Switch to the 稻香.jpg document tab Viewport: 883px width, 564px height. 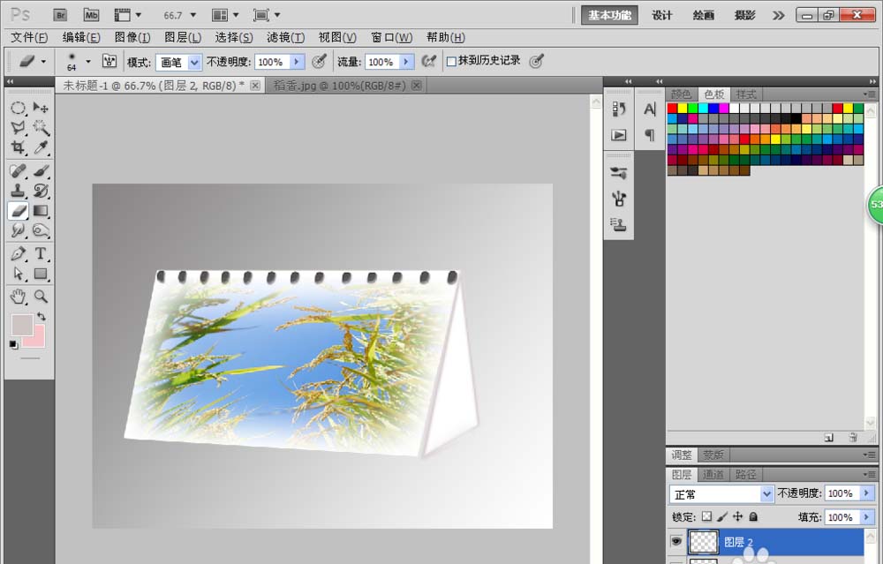[x=340, y=85]
